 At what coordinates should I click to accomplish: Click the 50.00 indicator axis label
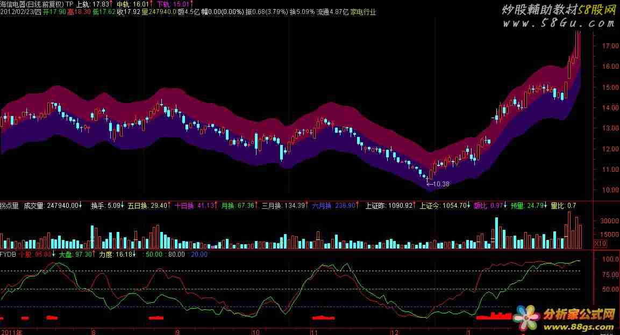[x=610, y=289]
